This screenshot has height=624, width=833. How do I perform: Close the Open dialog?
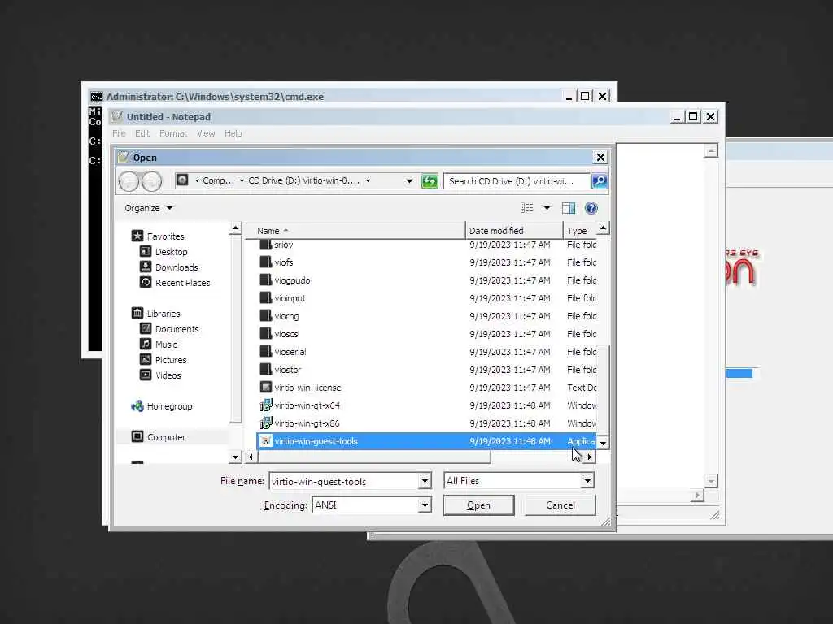600,157
